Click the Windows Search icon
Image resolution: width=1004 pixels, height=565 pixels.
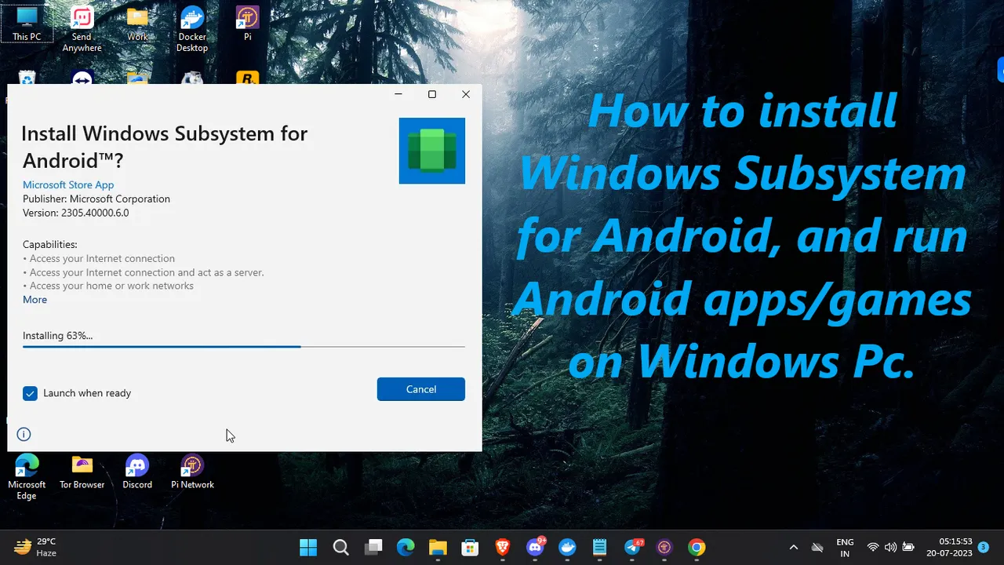point(341,547)
